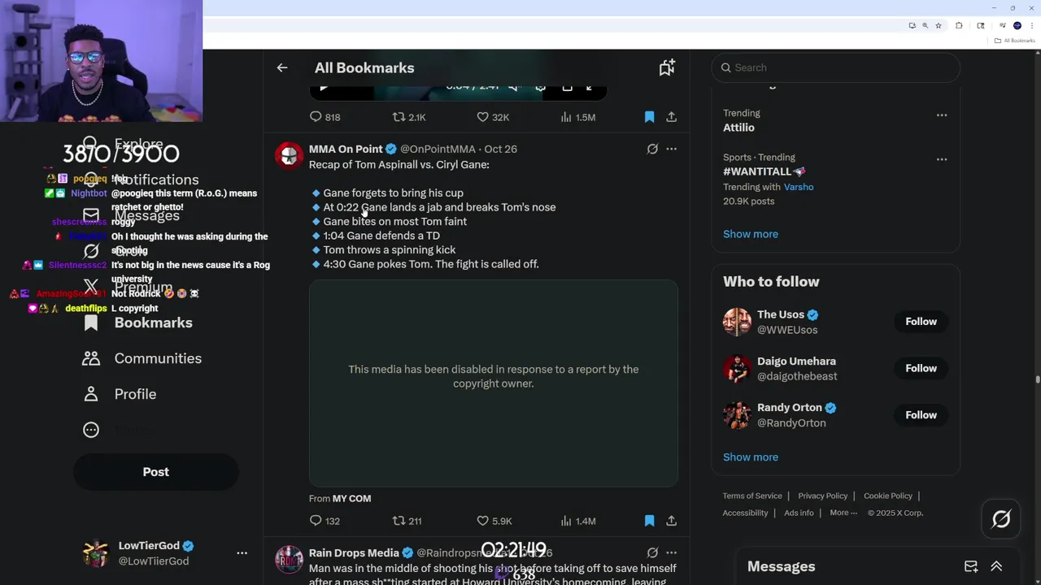Open Accessibility footer link
Viewport: 1041px width, 585px height.
[745, 513]
